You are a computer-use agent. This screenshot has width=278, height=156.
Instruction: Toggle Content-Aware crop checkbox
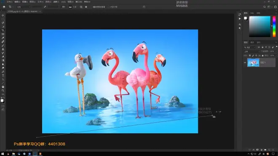[109, 7]
